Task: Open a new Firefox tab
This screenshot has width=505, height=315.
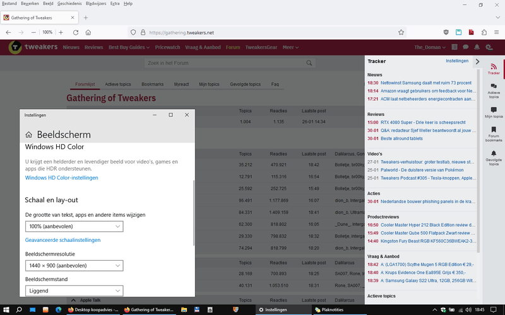Action: click(86, 18)
